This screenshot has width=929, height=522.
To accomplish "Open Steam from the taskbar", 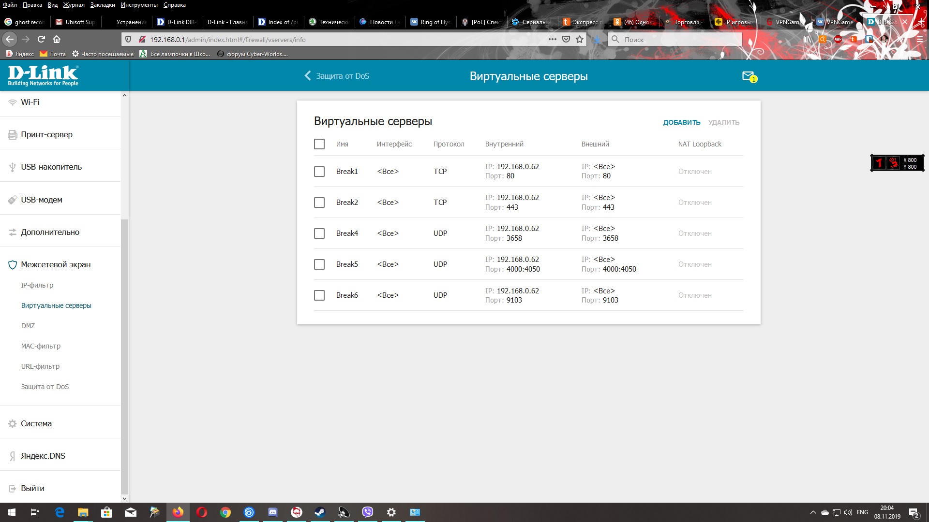I will pos(320,512).
